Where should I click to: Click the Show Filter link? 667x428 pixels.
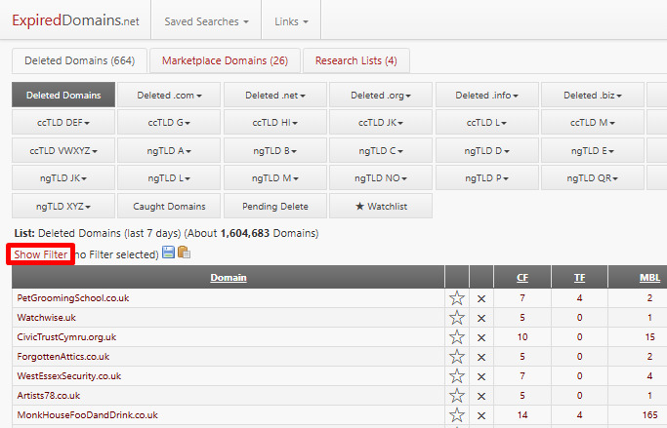[x=41, y=254]
